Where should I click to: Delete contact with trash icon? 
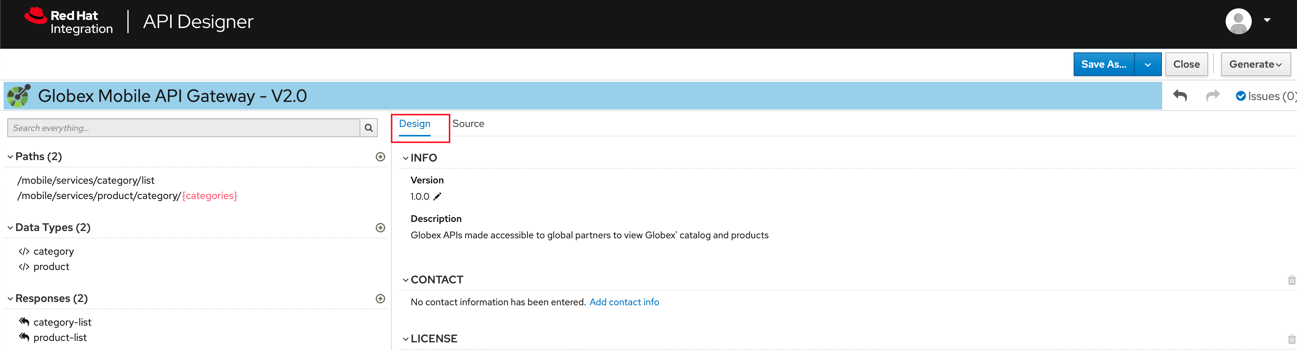(1292, 280)
